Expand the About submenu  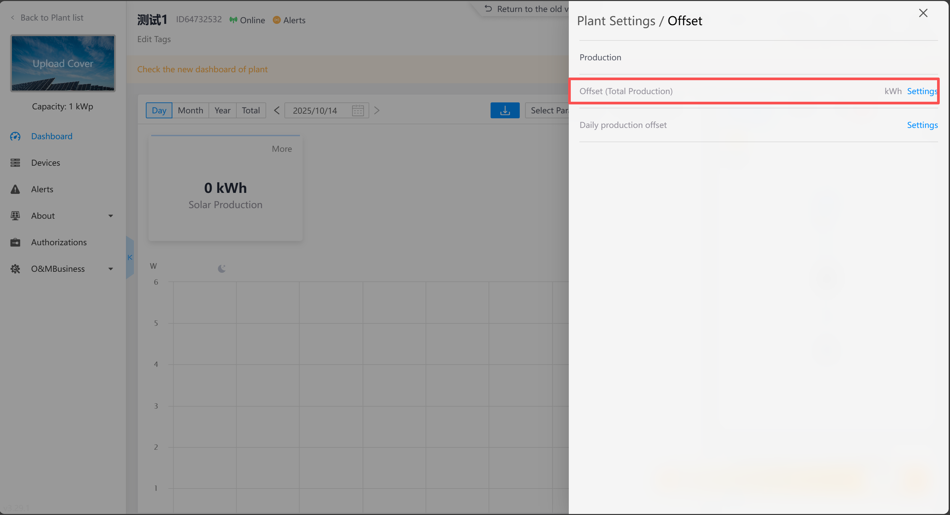pyautogui.click(x=110, y=216)
